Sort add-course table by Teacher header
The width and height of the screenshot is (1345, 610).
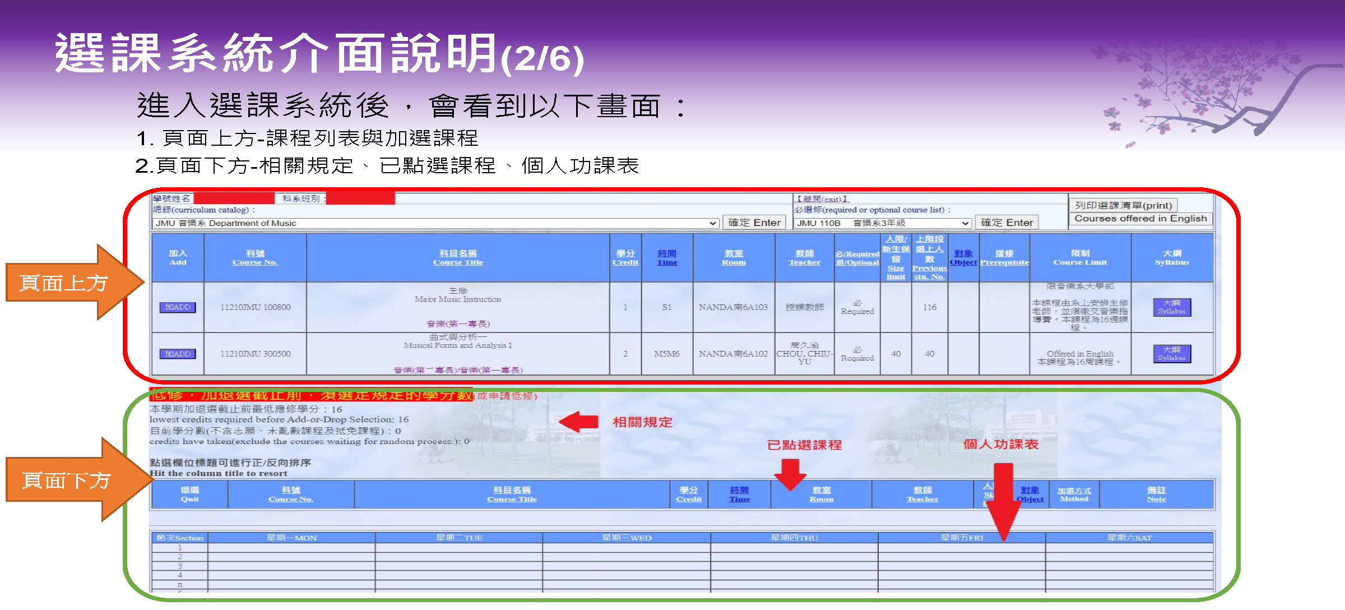click(x=804, y=258)
